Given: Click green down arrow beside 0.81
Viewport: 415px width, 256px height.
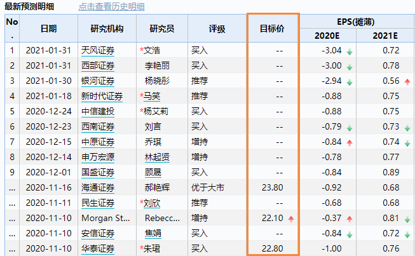Looking at the screenshot, I should (407, 220).
